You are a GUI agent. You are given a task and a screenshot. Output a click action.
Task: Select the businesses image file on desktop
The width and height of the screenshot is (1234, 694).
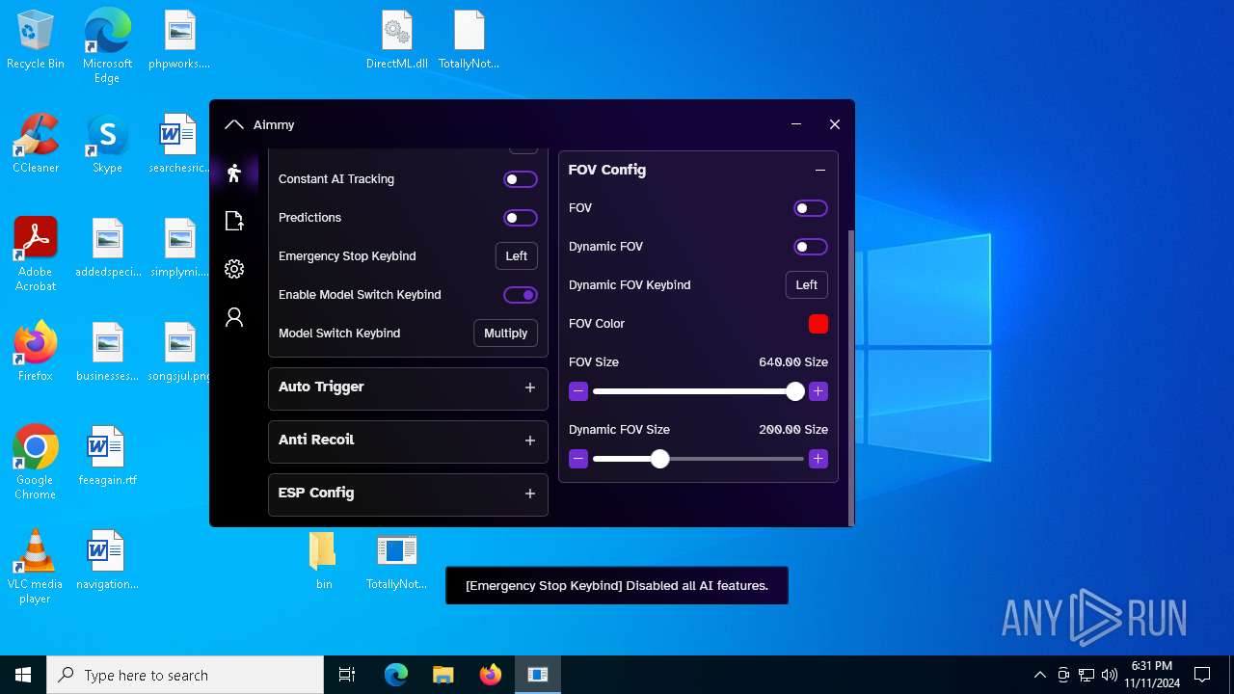pyautogui.click(x=107, y=352)
